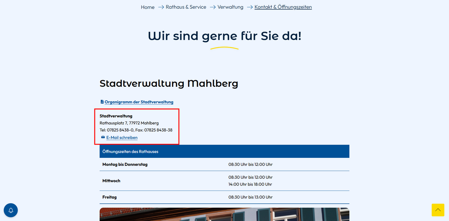Click the envelope icon beside E-Mail schreiben
The image size is (449, 221).
103,137
